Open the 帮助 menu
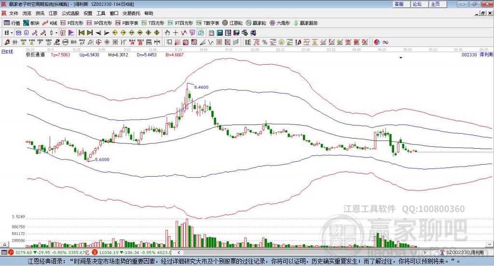494x266 pixels. click(x=149, y=13)
